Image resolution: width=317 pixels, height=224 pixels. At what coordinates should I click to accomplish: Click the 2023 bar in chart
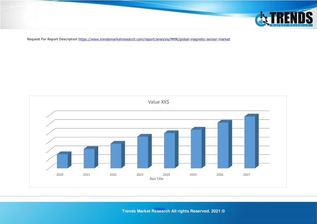(x=144, y=151)
